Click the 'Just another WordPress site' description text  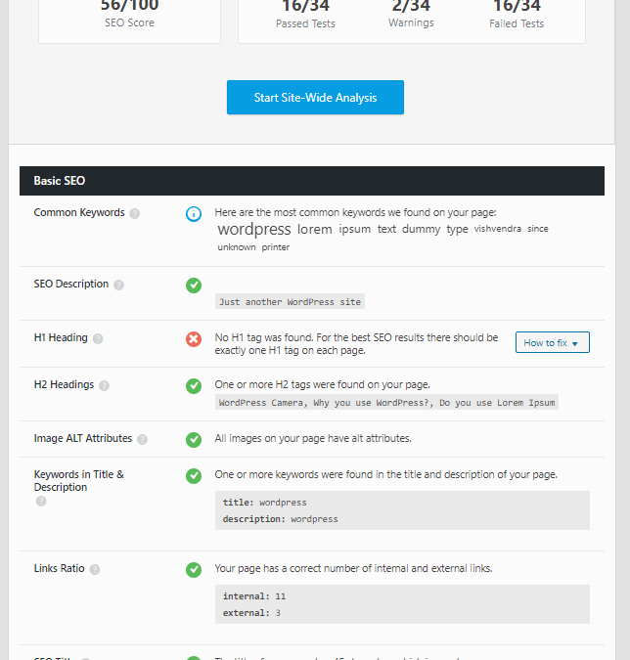[x=290, y=301]
